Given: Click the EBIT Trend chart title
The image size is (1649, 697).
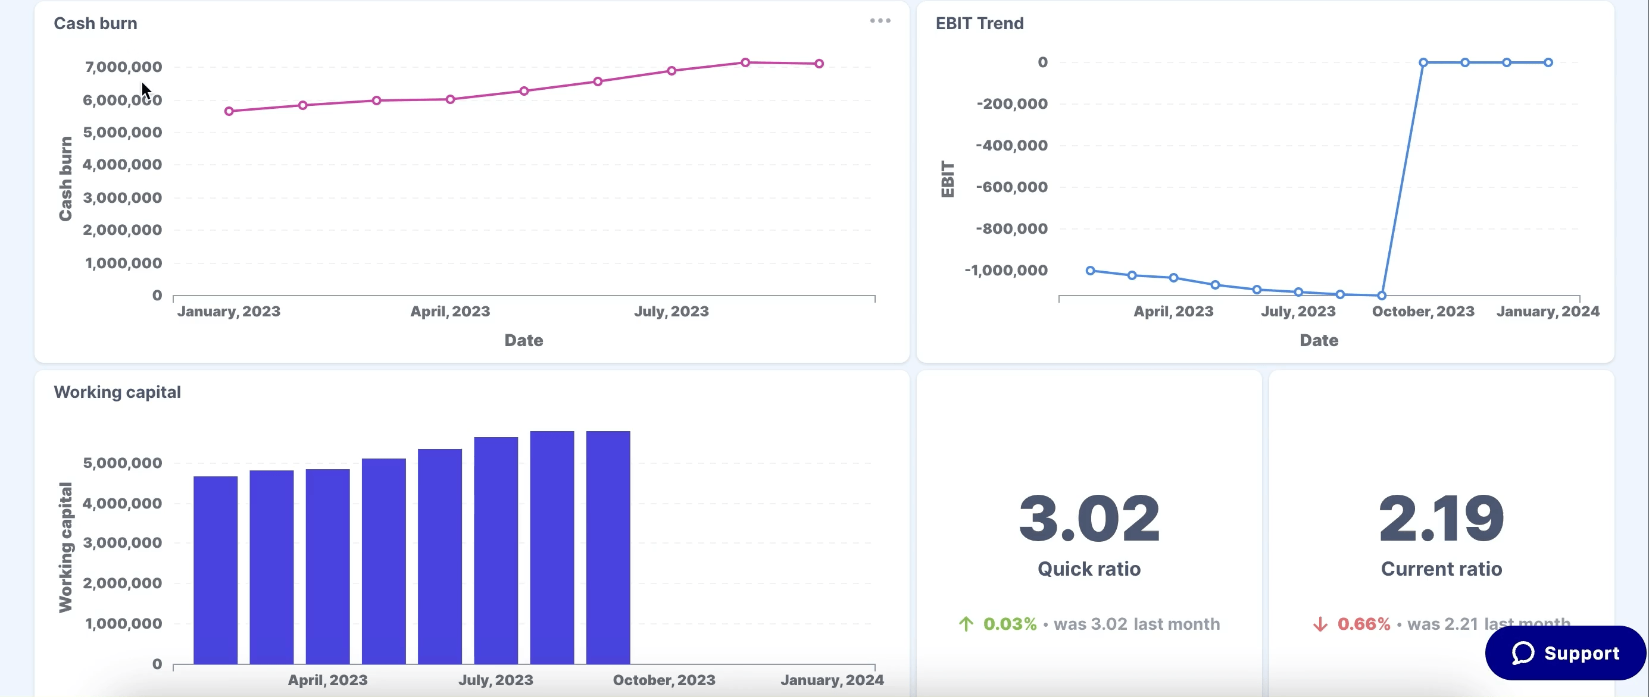Looking at the screenshot, I should [x=979, y=24].
